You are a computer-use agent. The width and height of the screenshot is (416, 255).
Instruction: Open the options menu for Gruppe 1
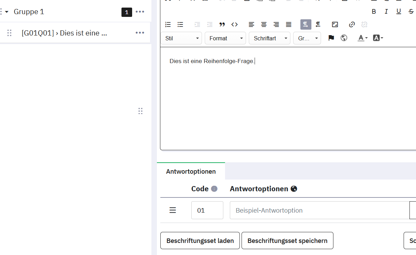click(140, 12)
